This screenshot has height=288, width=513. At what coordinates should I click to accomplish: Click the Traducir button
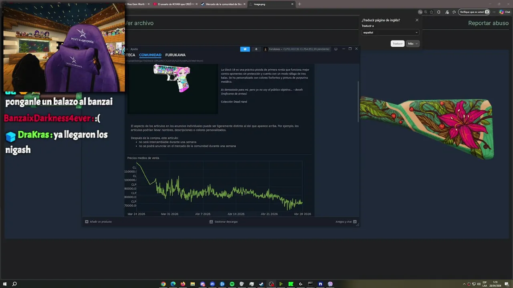tap(397, 44)
